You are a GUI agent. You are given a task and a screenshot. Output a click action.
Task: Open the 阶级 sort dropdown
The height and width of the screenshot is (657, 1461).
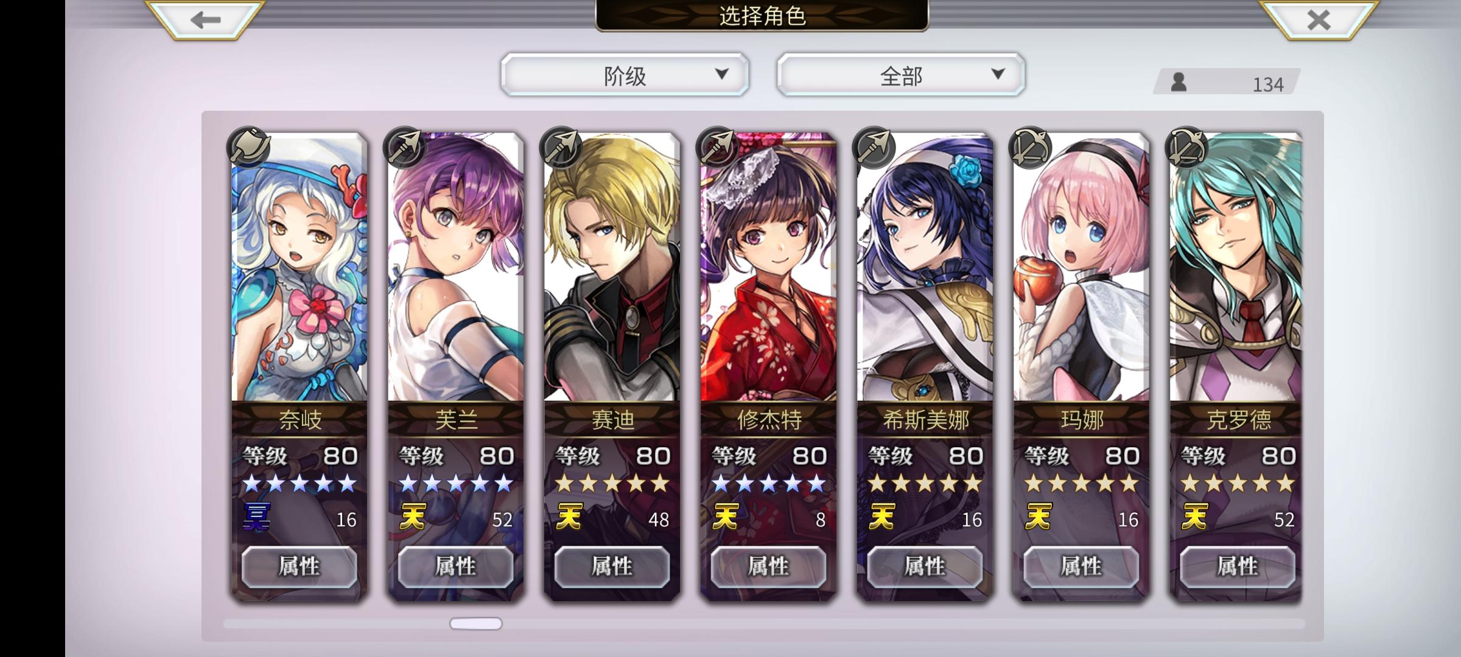(x=625, y=75)
